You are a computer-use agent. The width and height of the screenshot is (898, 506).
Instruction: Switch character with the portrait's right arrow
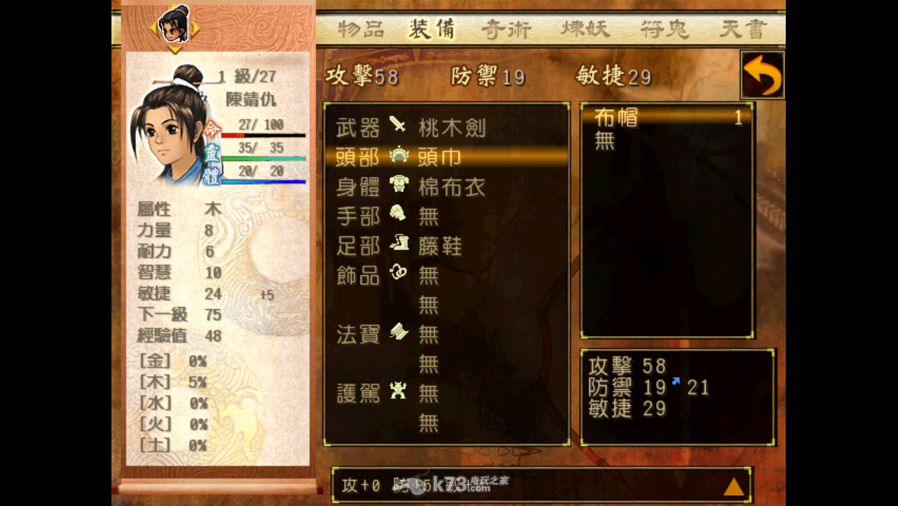195,28
